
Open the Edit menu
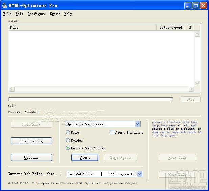(x=19, y=14)
